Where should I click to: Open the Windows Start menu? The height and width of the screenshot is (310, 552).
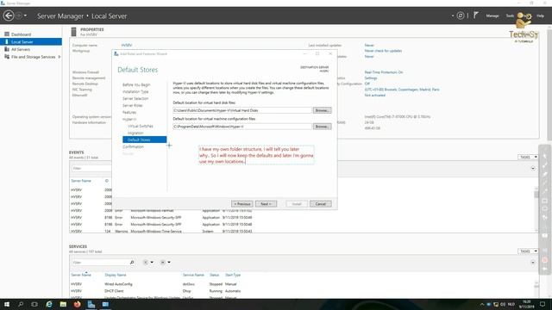(x=7, y=304)
